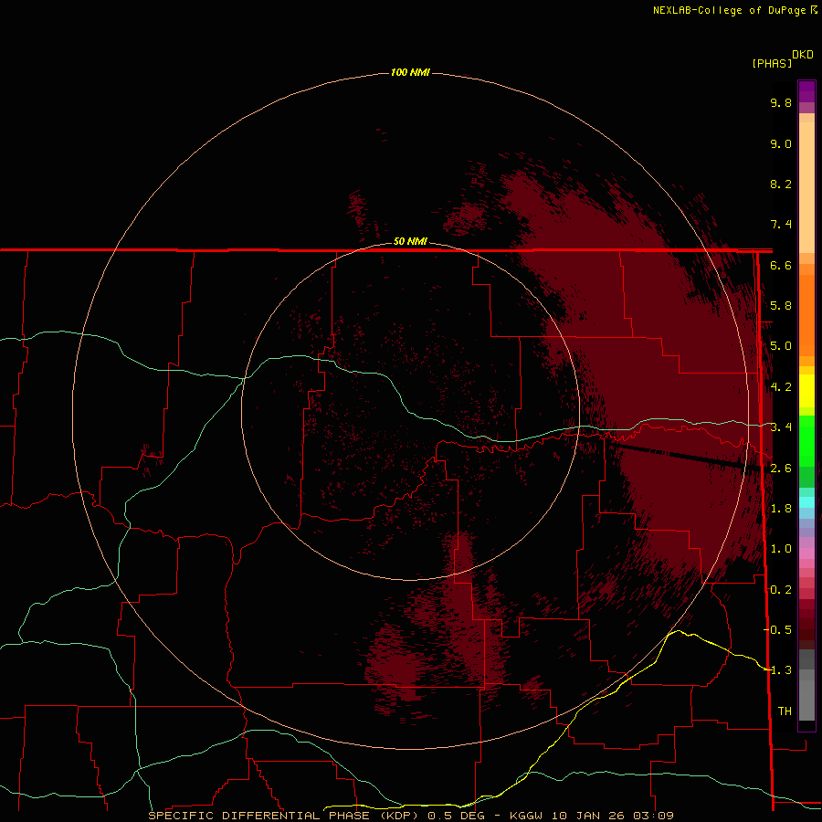Pick the bright green swatch below 3.4
This screenshot has height=822, width=822.
coord(806,440)
